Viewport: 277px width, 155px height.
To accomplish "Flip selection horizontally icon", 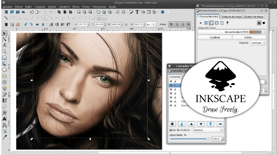I will (x=37, y=24).
